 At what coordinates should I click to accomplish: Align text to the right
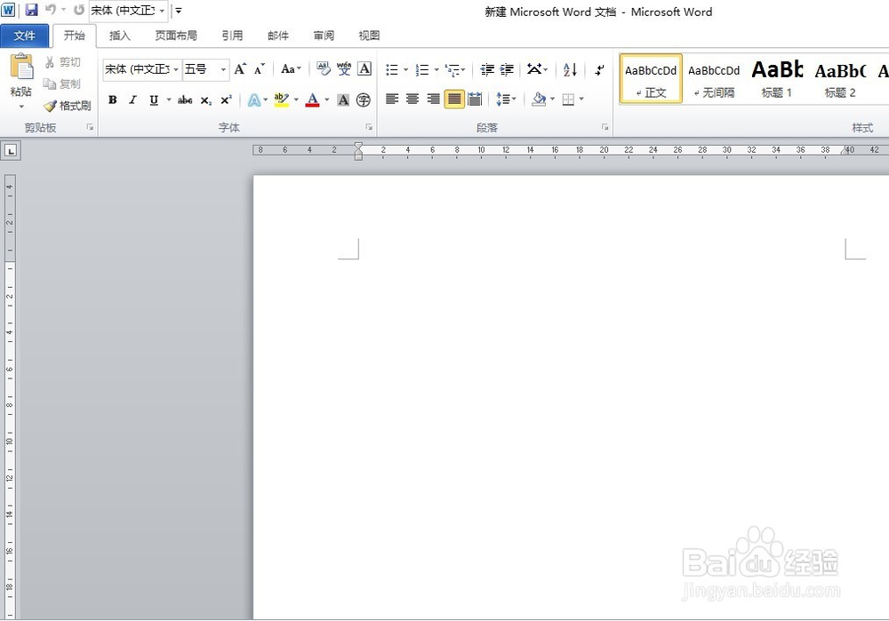(x=433, y=100)
